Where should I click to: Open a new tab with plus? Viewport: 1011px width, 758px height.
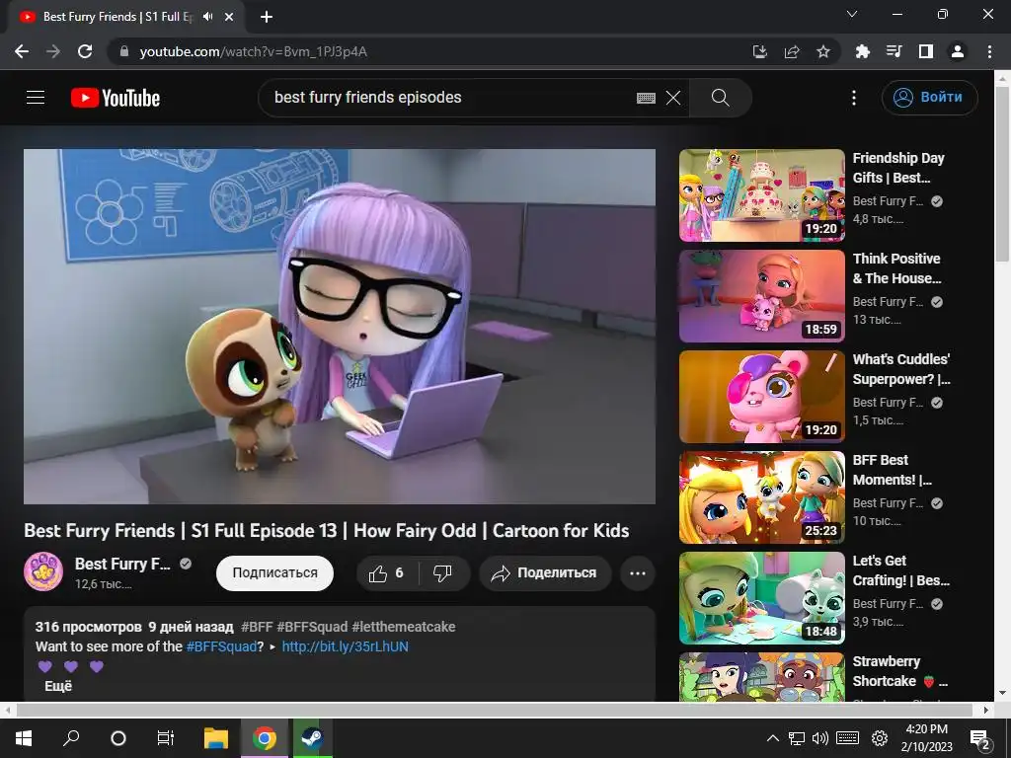pos(267,17)
